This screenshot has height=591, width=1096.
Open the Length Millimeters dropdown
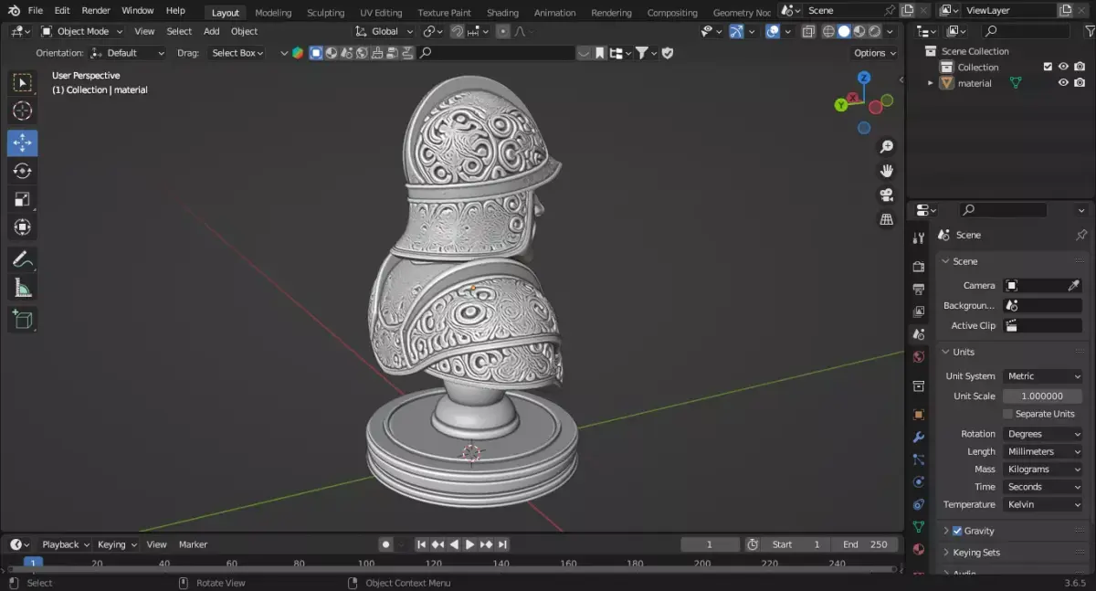(x=1043, y=451)
